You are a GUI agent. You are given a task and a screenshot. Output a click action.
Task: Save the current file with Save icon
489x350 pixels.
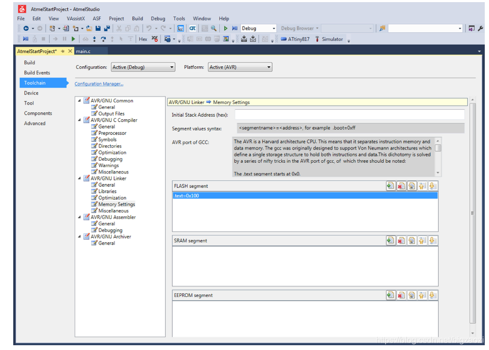coord(98,29)
